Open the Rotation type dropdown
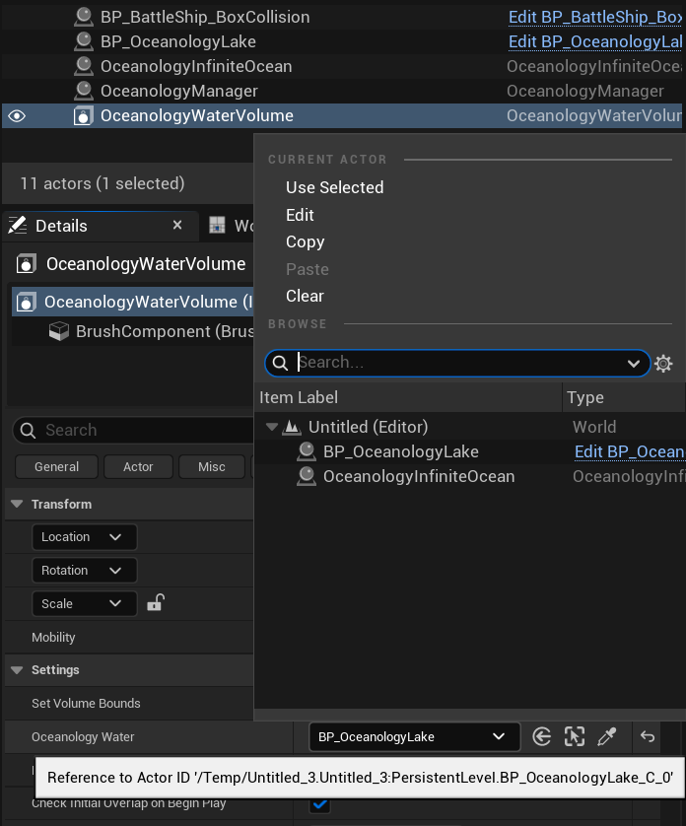 click(84, 571)
